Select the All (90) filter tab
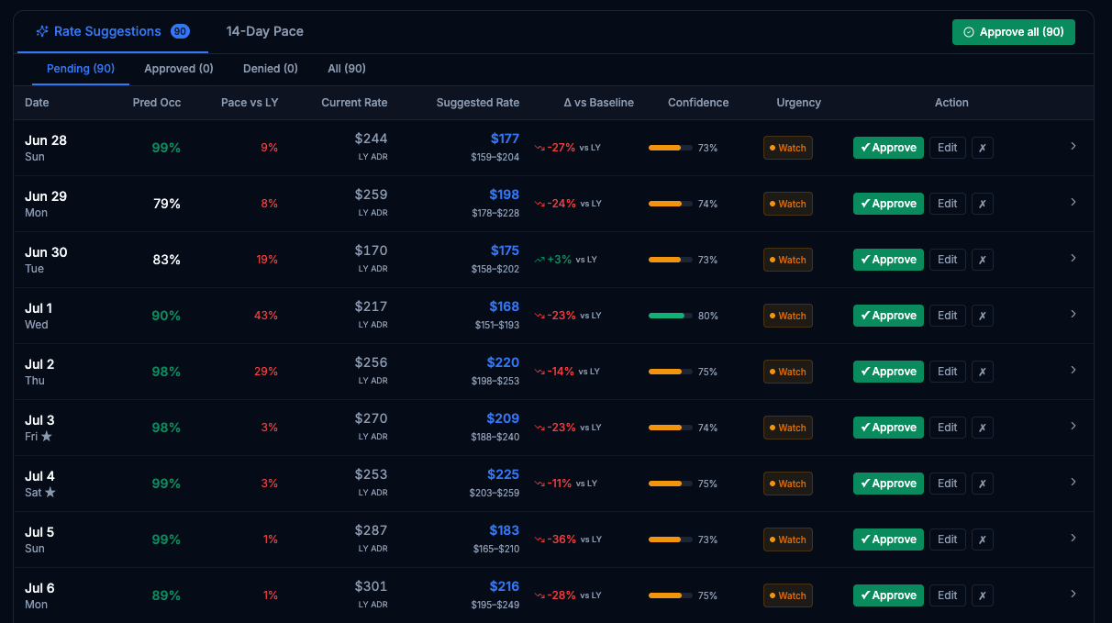Screen dimensions: 1112x623 (x=347, y=69)
